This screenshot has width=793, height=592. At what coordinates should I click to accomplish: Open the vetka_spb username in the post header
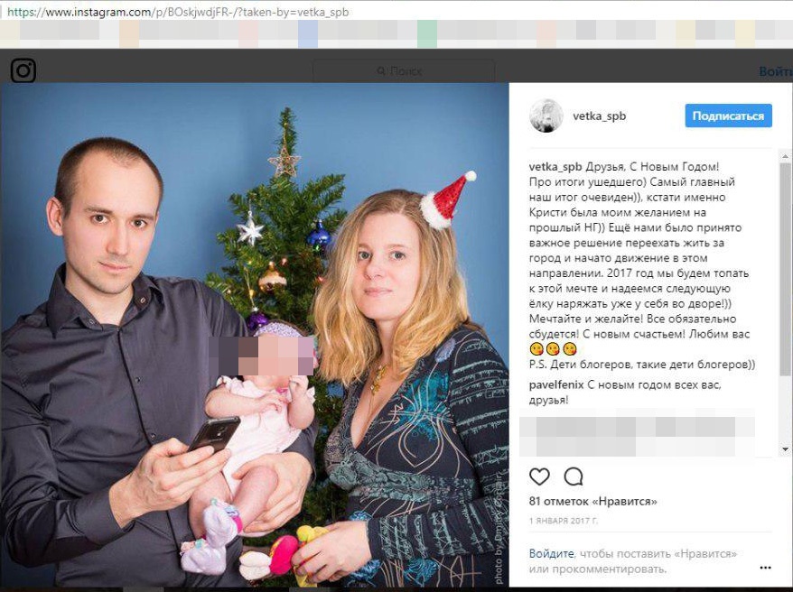click(x=600, y=116)
